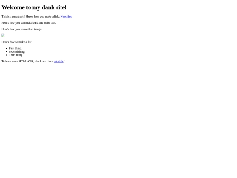Follow the tutorials hyperlink

click(58, 61)
